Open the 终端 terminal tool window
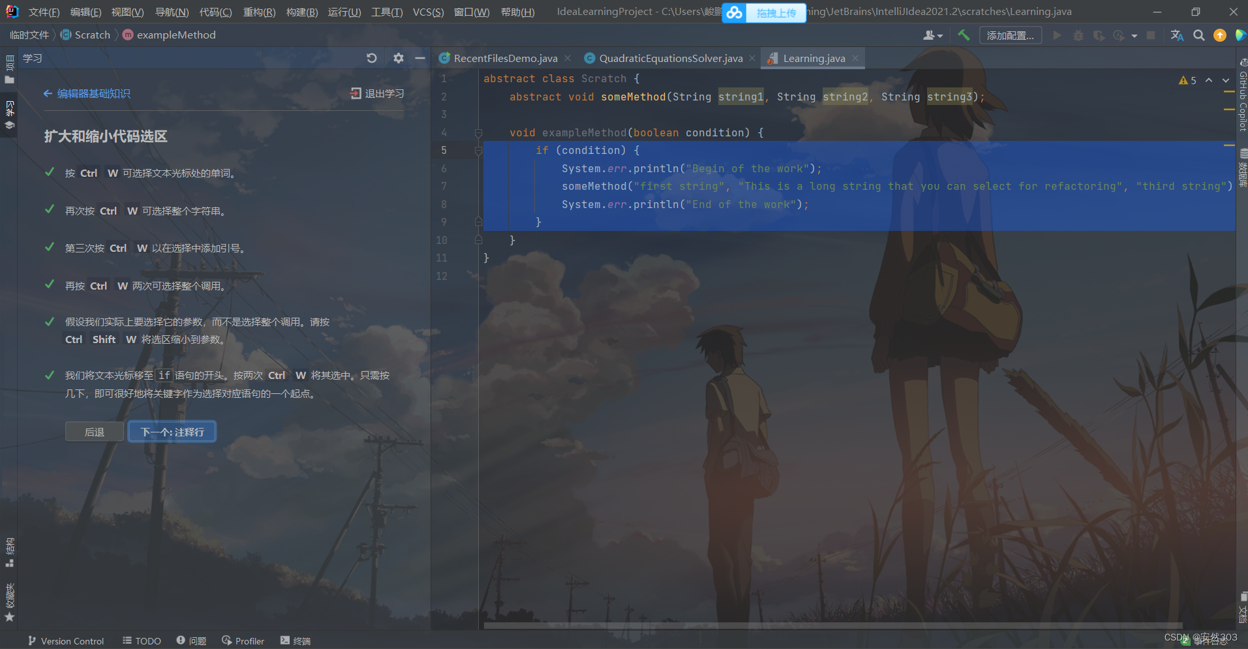Viewport: 1248px width, 649px height. (296, 641)
